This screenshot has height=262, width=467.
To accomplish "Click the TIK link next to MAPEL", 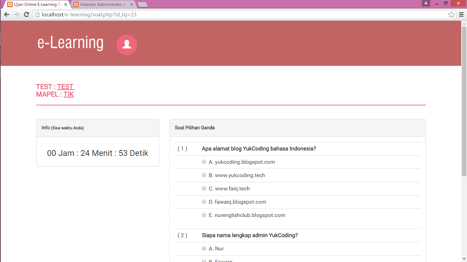I will [68, 94].
